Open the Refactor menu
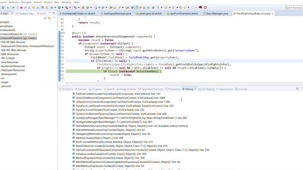This screenshot has height=170, width=303. 14,2
